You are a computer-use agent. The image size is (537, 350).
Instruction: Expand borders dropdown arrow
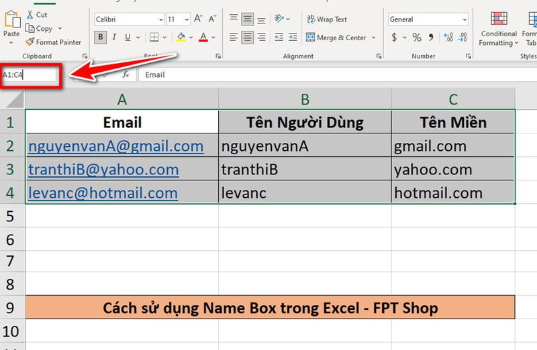(164, 38)
